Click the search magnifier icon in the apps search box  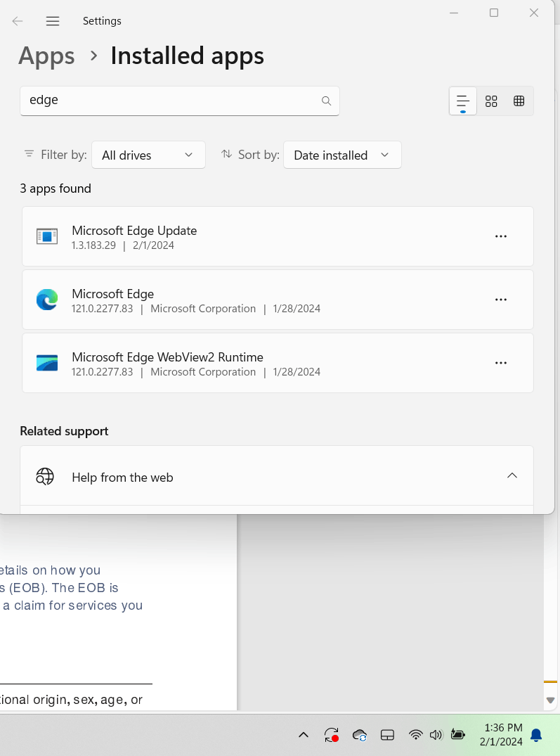(x=327, y=101)
